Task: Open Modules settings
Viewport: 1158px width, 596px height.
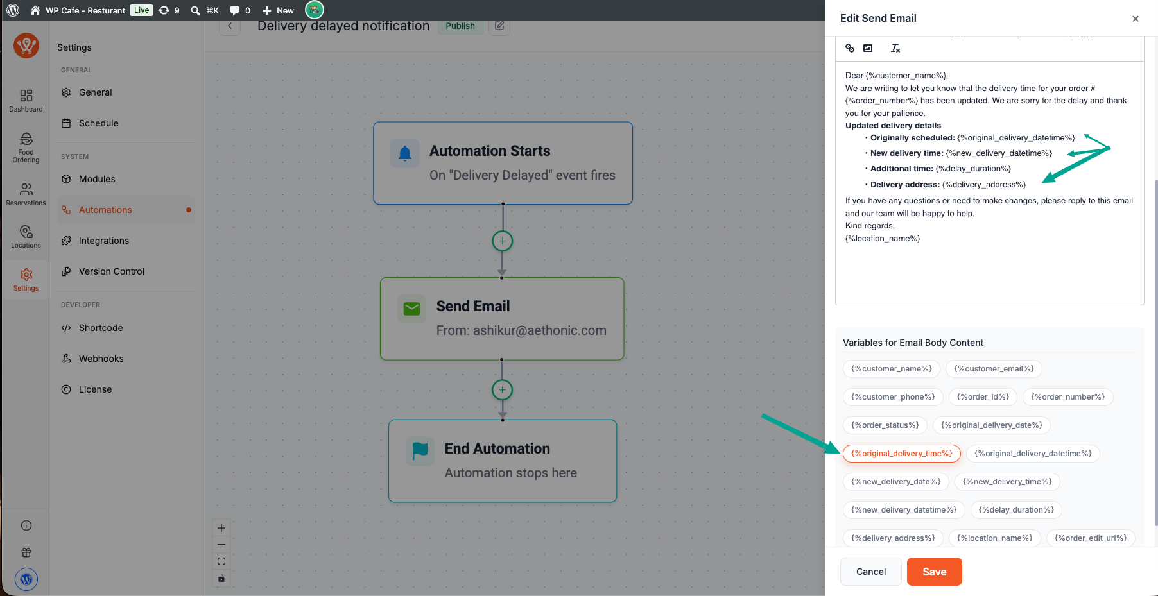Action: 126,179
